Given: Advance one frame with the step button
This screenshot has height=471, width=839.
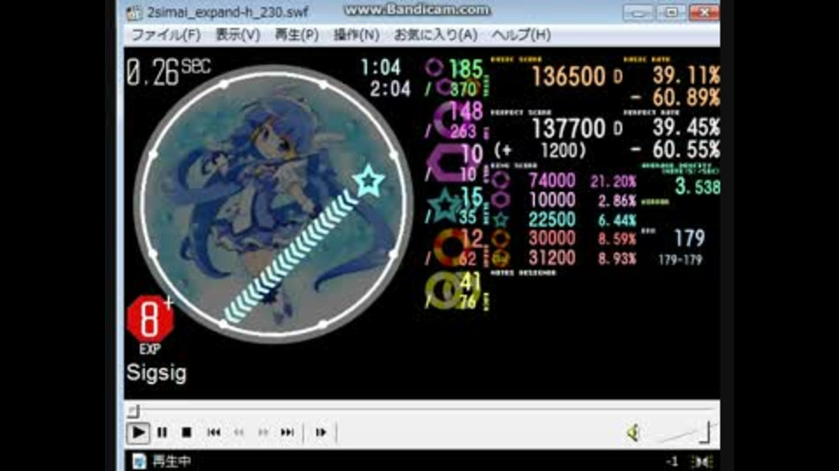Looking at the screenshot, I should tap(321, 433).
